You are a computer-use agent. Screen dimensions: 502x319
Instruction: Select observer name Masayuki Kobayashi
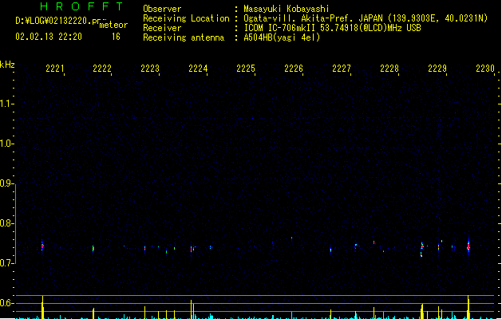click(287, 9)
